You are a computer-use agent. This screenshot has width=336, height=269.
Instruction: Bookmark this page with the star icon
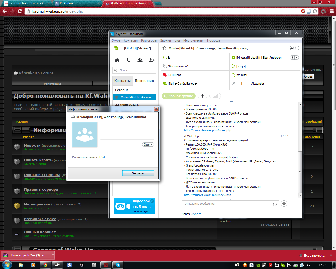315,11
